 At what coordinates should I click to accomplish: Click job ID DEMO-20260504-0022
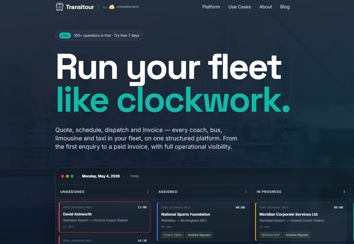click(x=77, y=241)
